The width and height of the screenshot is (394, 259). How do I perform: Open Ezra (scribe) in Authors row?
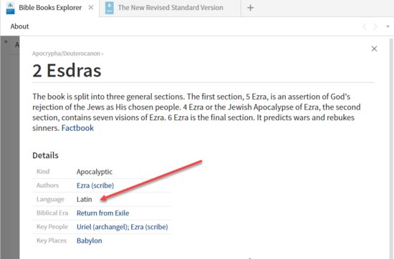point(95,185)
